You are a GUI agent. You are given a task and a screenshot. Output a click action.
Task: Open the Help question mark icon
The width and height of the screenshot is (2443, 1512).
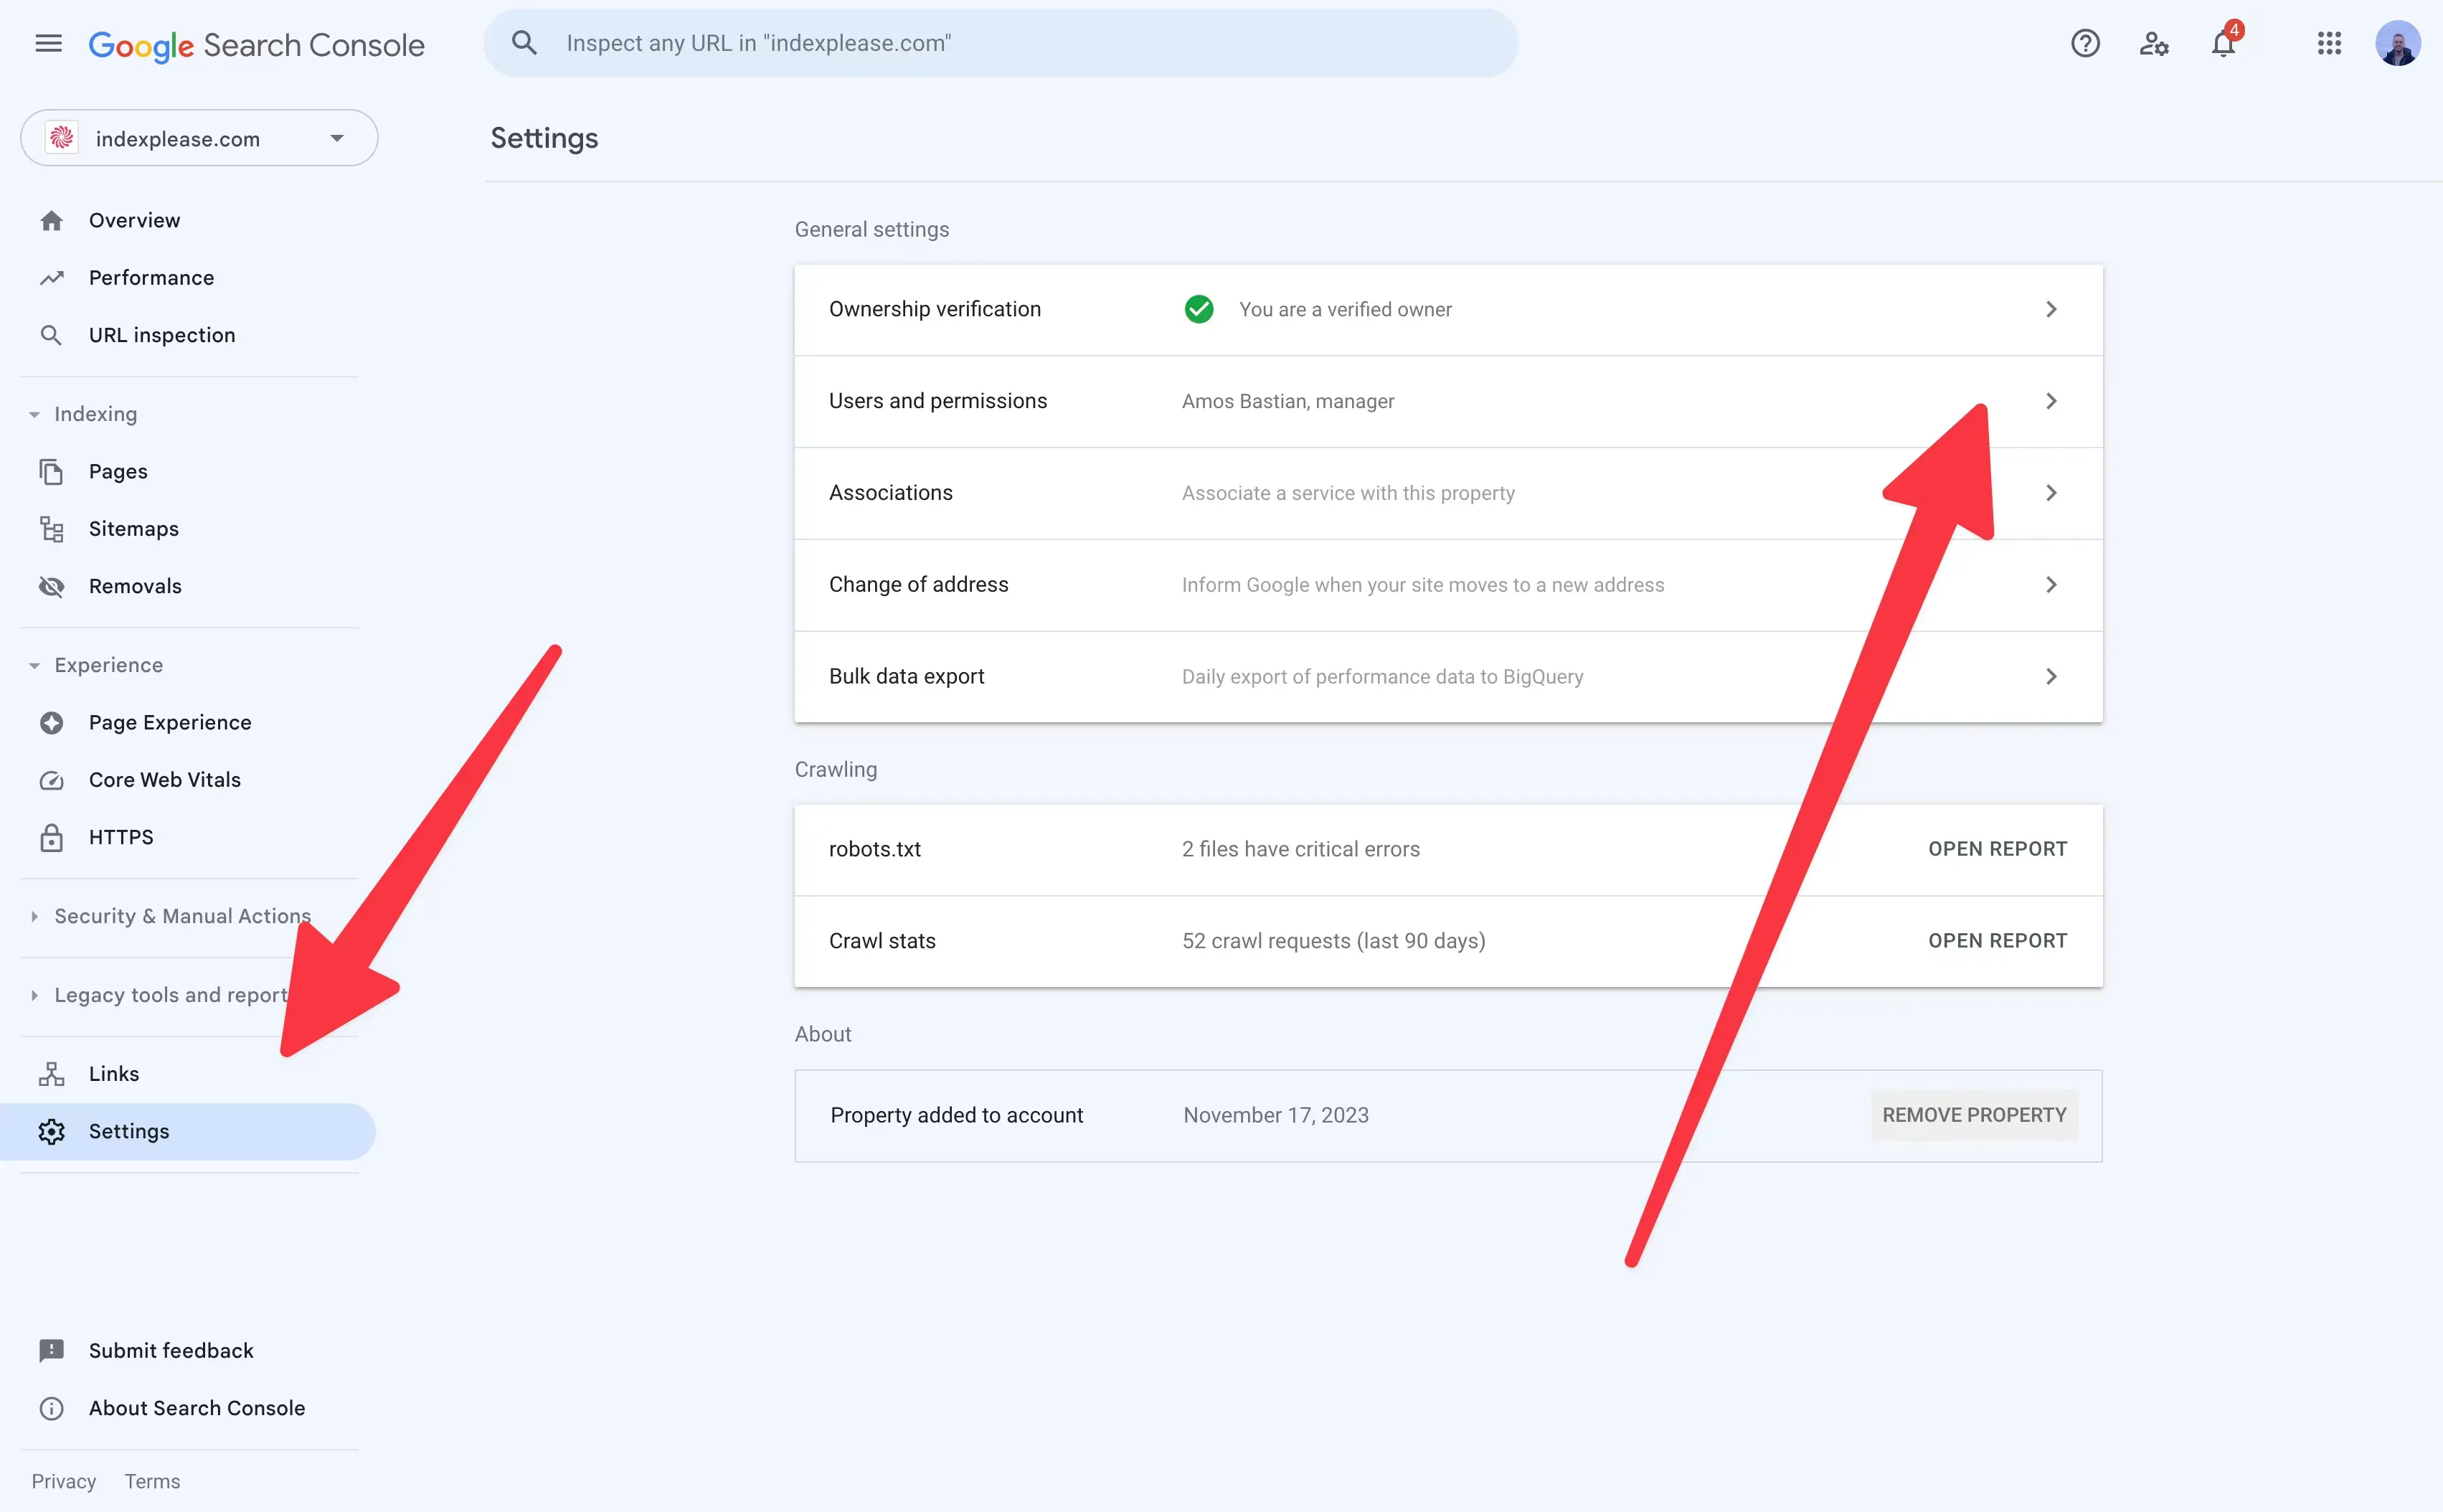click(2085, 43)
